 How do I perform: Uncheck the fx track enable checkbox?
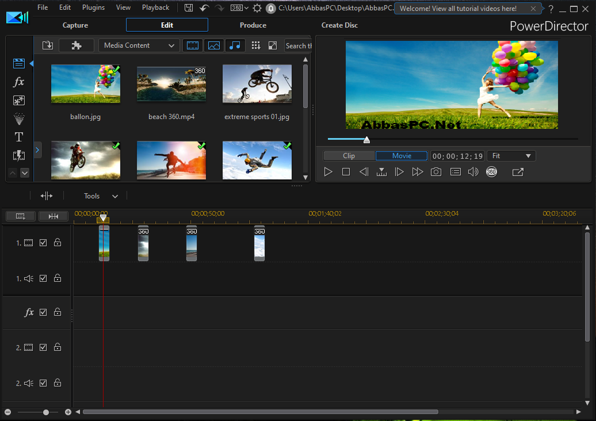[43, 312]
